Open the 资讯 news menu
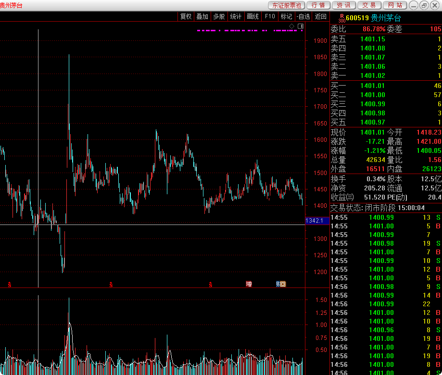The height and width of the screenshot is (375, 442). point(344,5)
